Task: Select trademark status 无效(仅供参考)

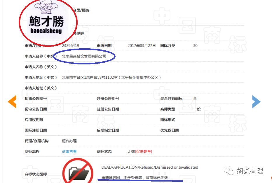Action: [140, 151]
